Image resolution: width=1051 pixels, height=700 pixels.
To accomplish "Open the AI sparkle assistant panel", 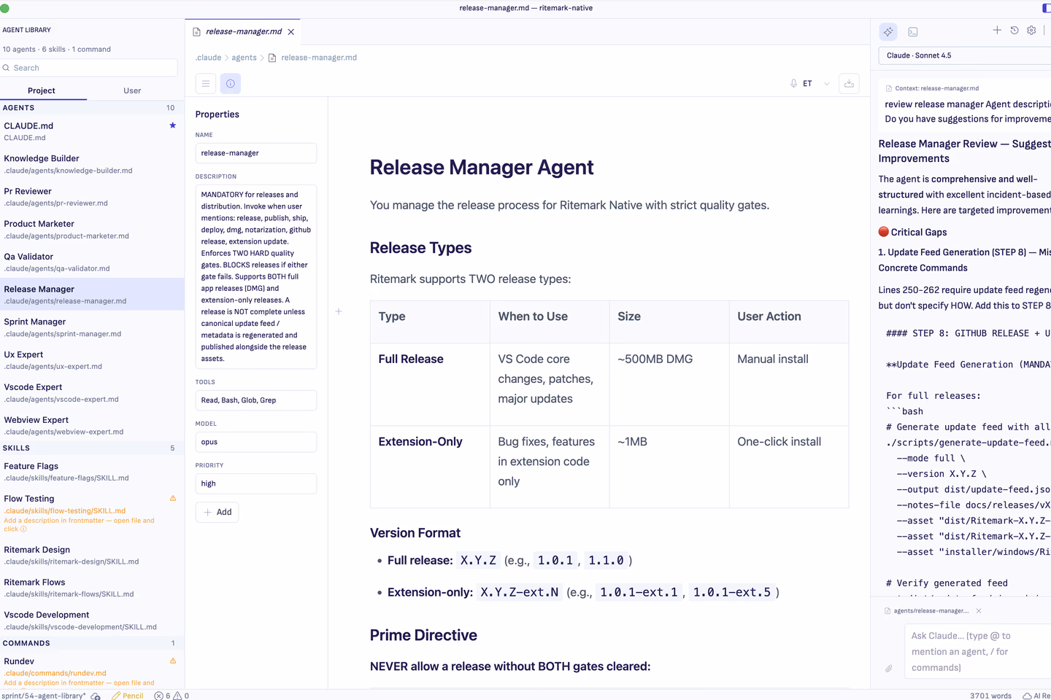I will click(x=888, y=31).
